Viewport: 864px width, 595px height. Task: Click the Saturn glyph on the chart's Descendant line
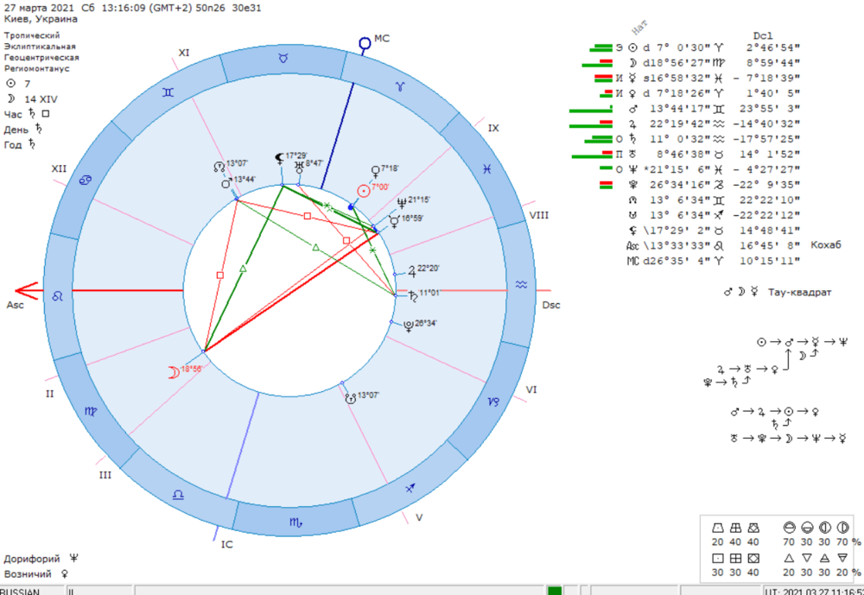tap(413, 296)
